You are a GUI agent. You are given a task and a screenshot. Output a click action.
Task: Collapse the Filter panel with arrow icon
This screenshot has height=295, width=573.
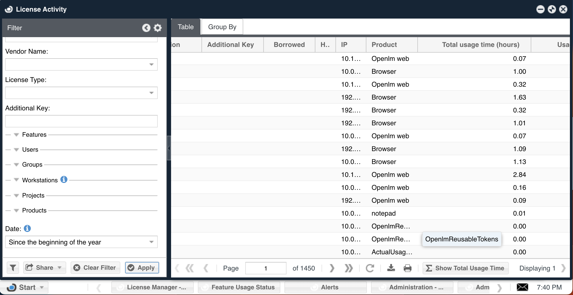tap(146, 28)
